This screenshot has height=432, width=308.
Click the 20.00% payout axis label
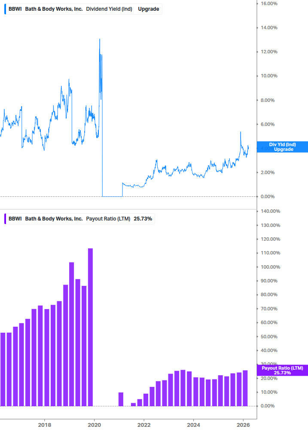[x=269, y=378]
